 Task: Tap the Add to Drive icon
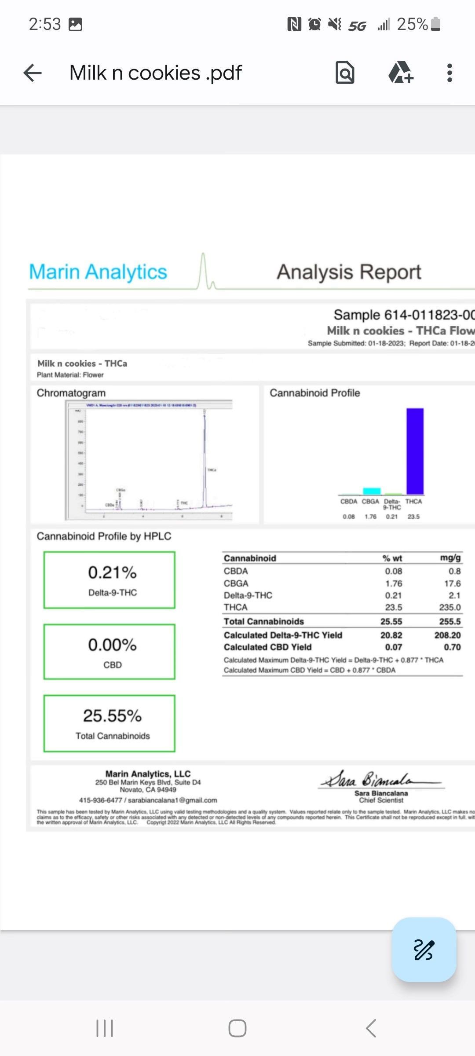coord(400,73)
